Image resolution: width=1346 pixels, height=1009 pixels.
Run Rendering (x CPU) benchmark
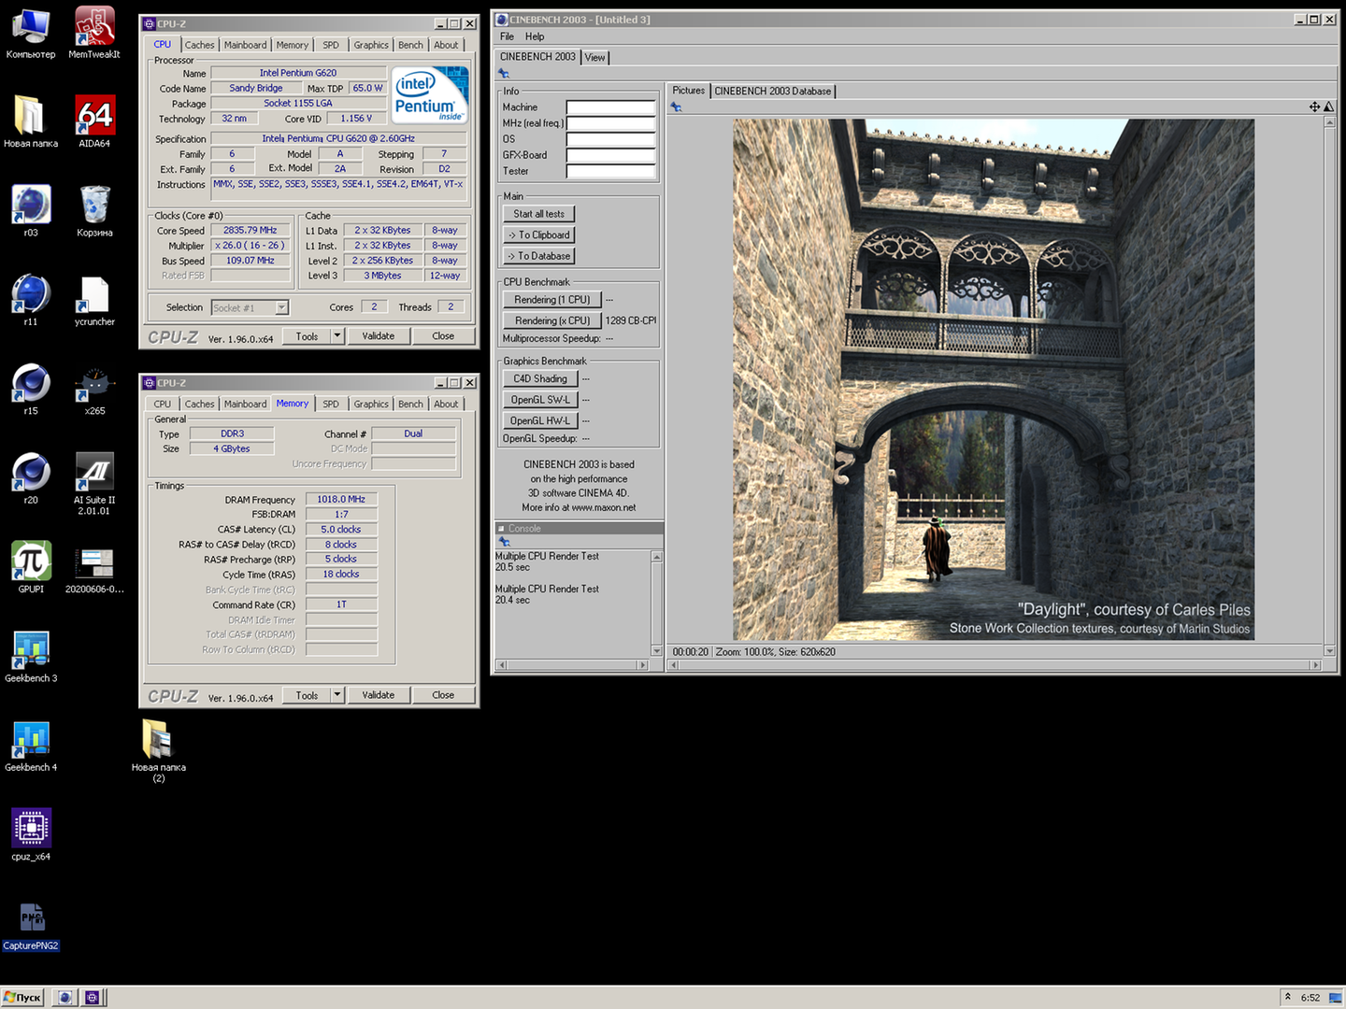tap(551, 320)
